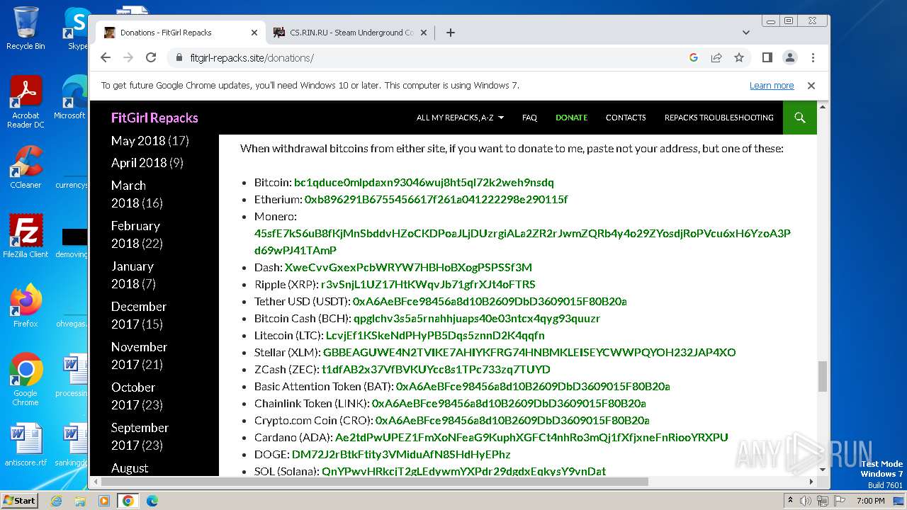Click the Litecoin LTC address
The width and height of the screenshot is (907, 510).
point(435,335)
